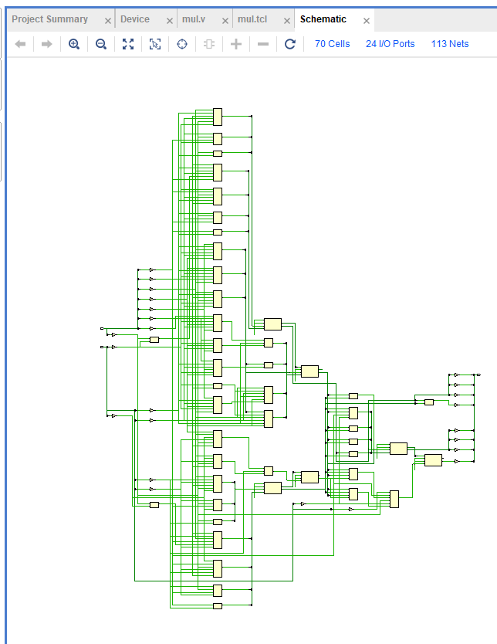Click the plus expand cone icon

(236, 44)
